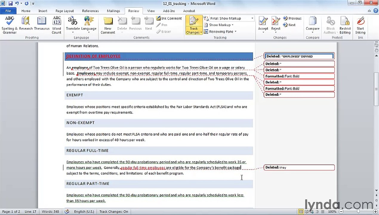Screen dimensions: 379x215
Task: Click the zoom slider at bottom right
Action: click(x=358, y=211)
